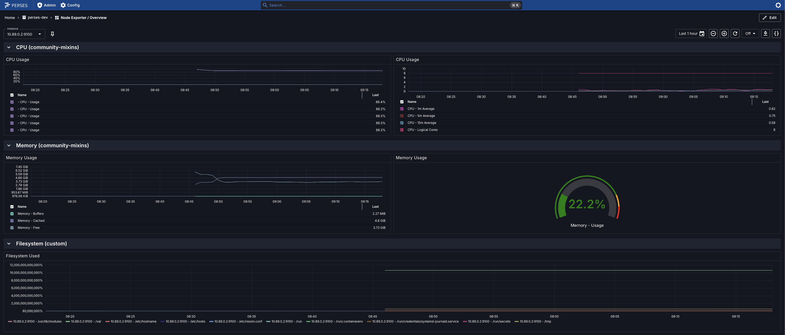Open perses-dev project breadcrumb
This screenshot has width=785, height=335.
coord(35,18)
